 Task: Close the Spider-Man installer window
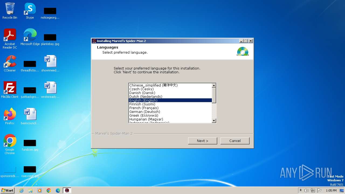click(250, 41)
